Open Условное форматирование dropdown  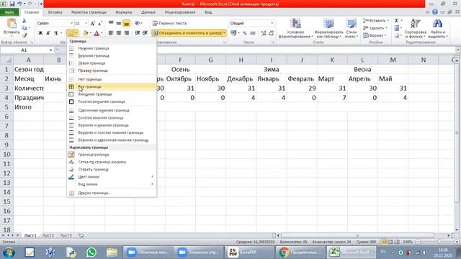click(x=295, y=29)
